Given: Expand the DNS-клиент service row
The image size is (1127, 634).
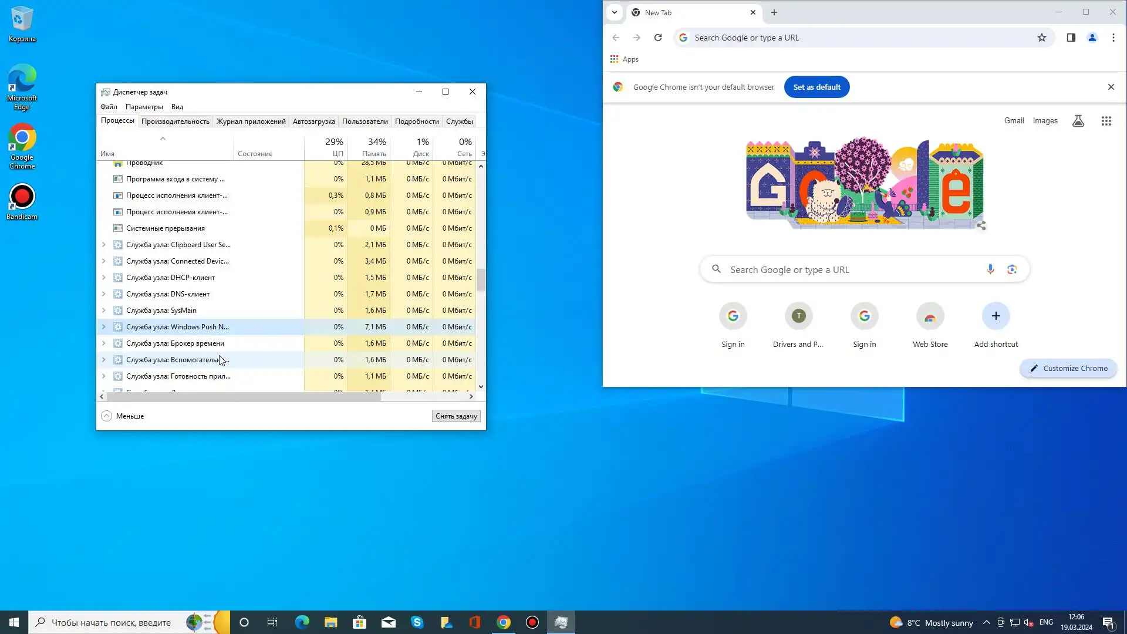Looking at the screenshot, I should (104, 294).
